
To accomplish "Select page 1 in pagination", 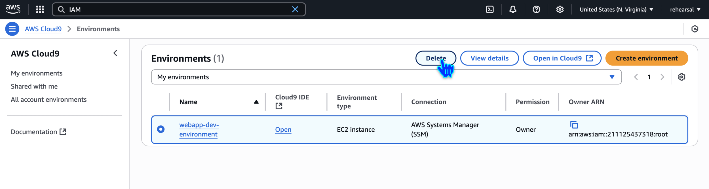I will (649, 77).
